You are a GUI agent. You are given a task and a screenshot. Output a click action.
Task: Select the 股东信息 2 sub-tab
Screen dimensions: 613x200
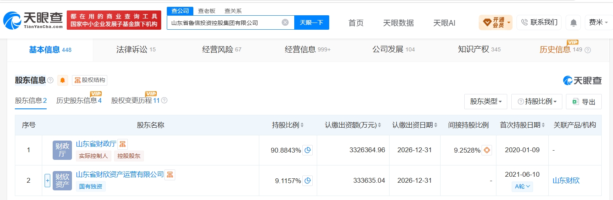tap(31, 100)
